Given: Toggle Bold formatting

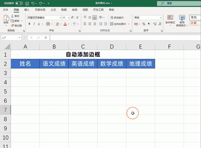Looking at the screenshot, I should [x=29, y=24].
